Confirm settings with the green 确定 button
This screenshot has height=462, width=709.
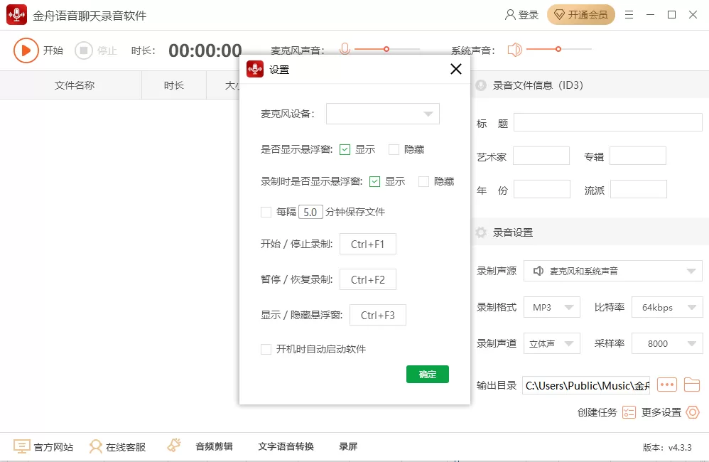tap(427, 374)
